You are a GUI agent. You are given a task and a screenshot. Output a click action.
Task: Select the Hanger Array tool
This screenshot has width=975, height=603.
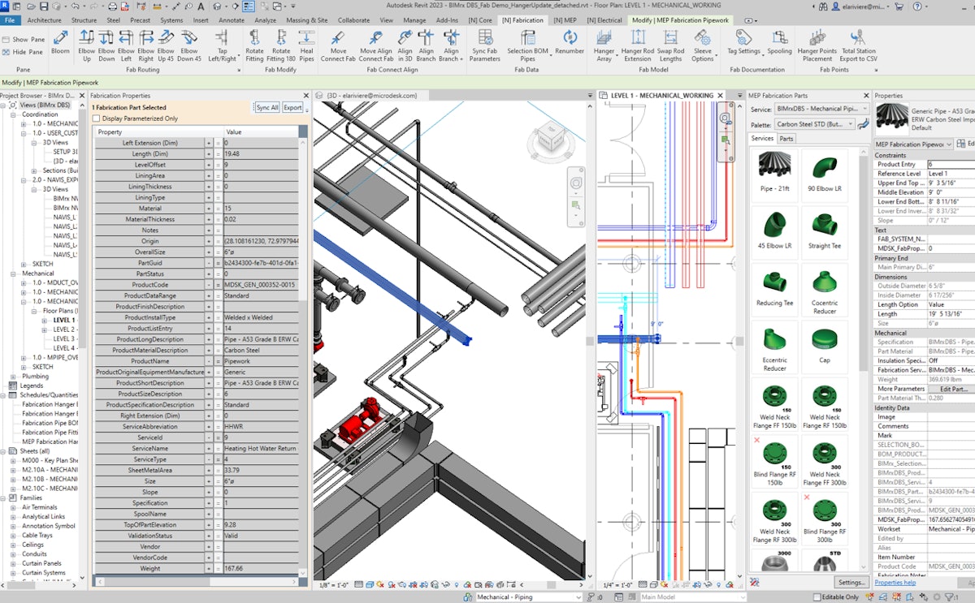604,45
